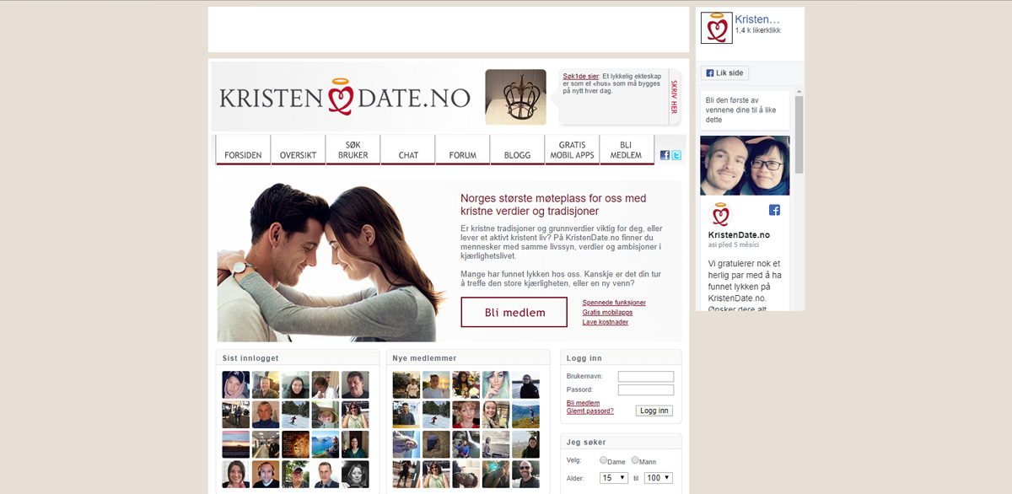This screenshot has width=1012, height=494.
Task: Click the red Bli medlem button
Action: [514, 312]
